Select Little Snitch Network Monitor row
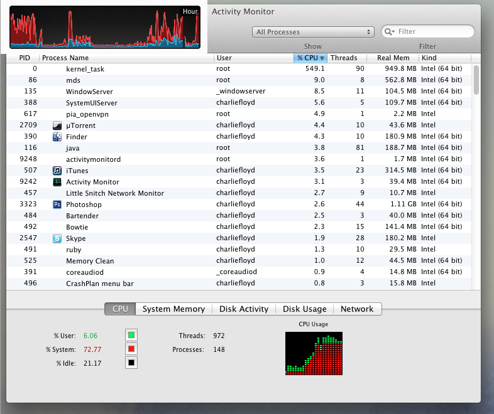Screen dimensions: 494x414 point(239,193)
